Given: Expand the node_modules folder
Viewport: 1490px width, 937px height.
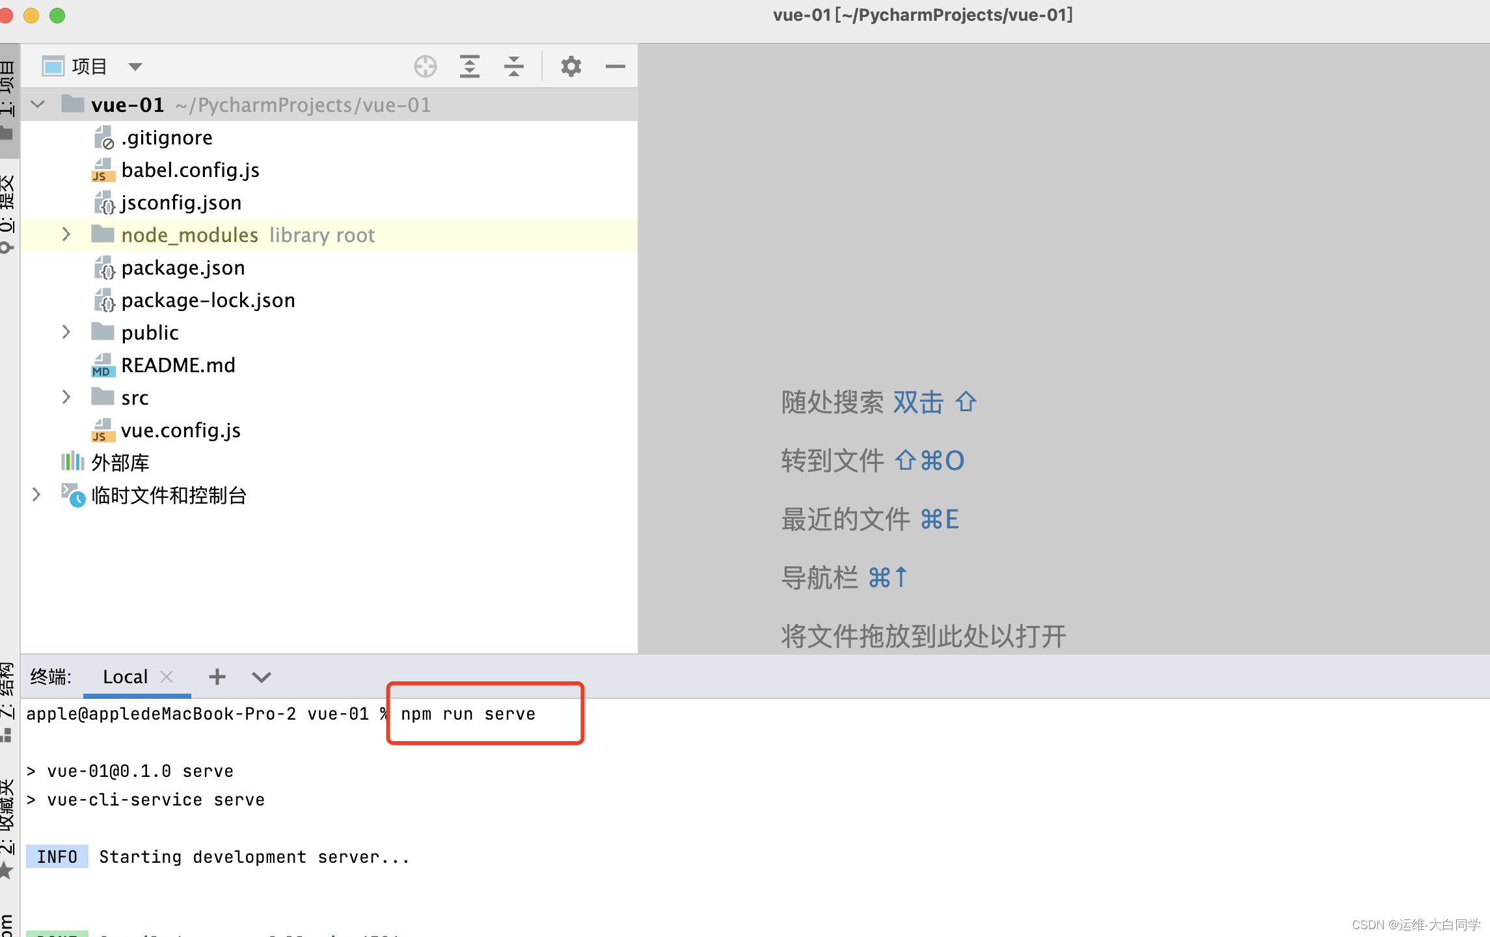Looking at the screenshot, I should 66,234.
